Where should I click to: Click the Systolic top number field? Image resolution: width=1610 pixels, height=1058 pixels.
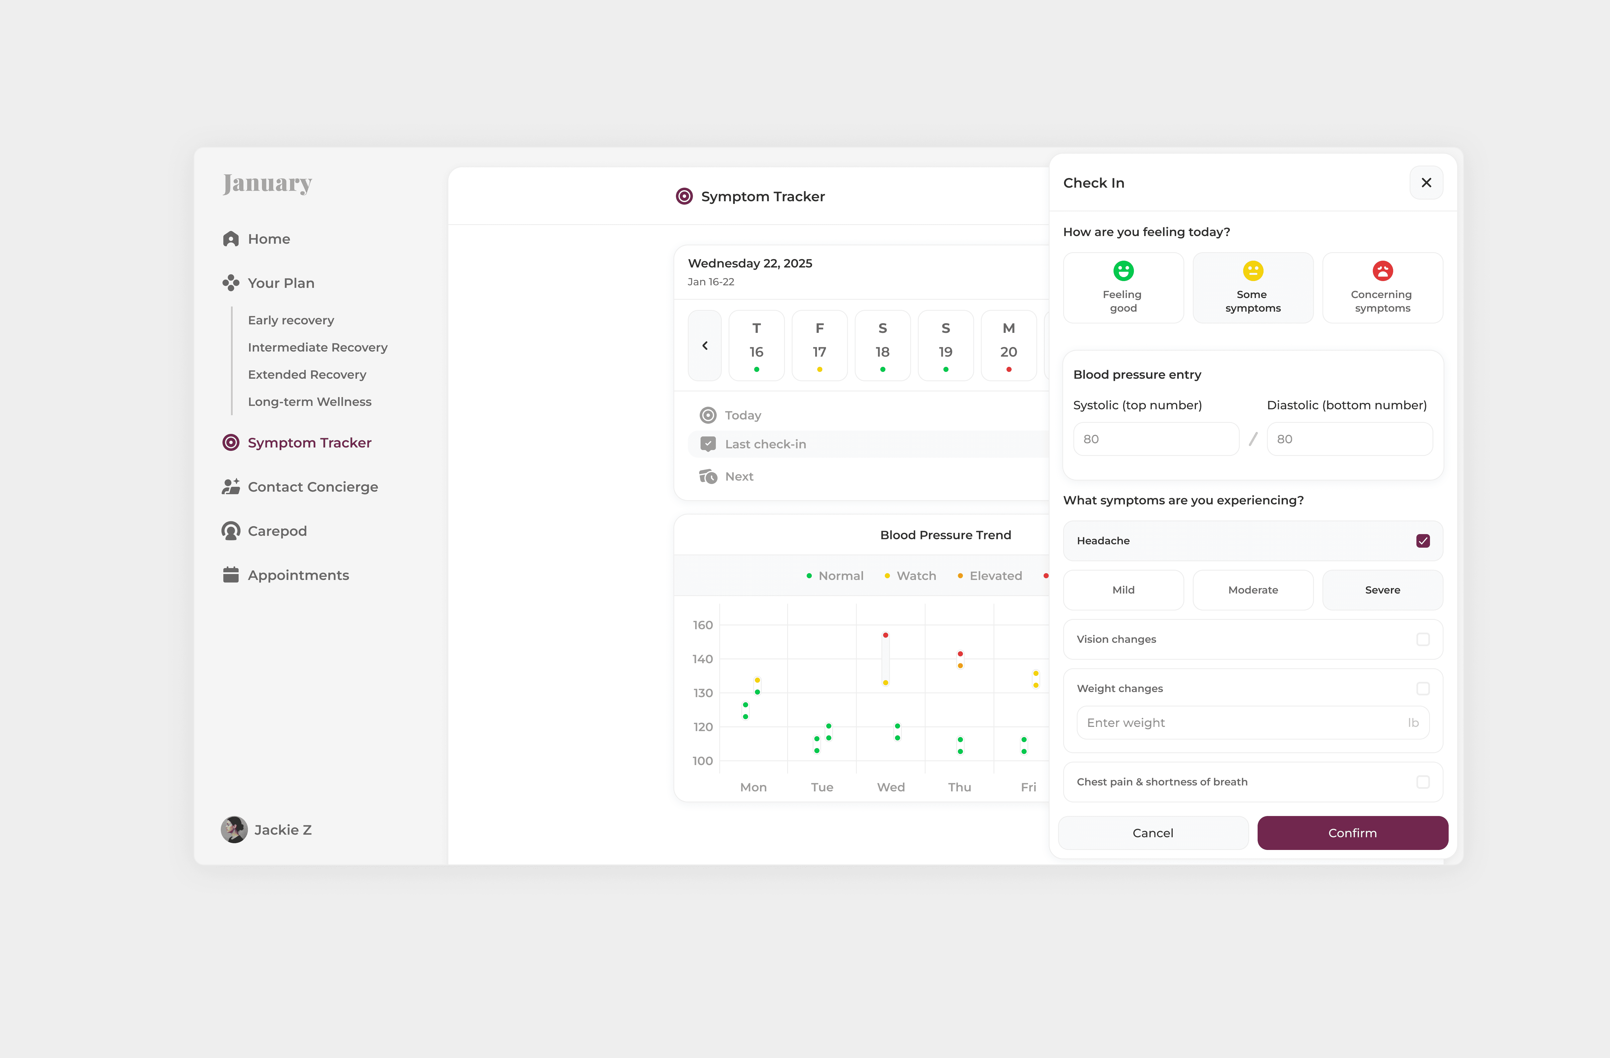tap(1155, 439)
